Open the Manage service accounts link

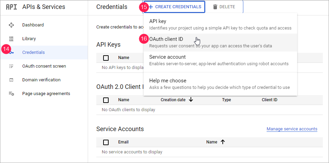(292, 129)
